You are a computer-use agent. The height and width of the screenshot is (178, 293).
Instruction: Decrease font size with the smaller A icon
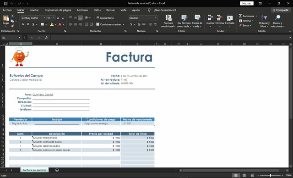click(63, 18)
